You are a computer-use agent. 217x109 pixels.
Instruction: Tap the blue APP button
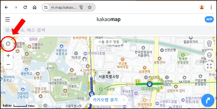pyautogui.click(x=209, y=19)
